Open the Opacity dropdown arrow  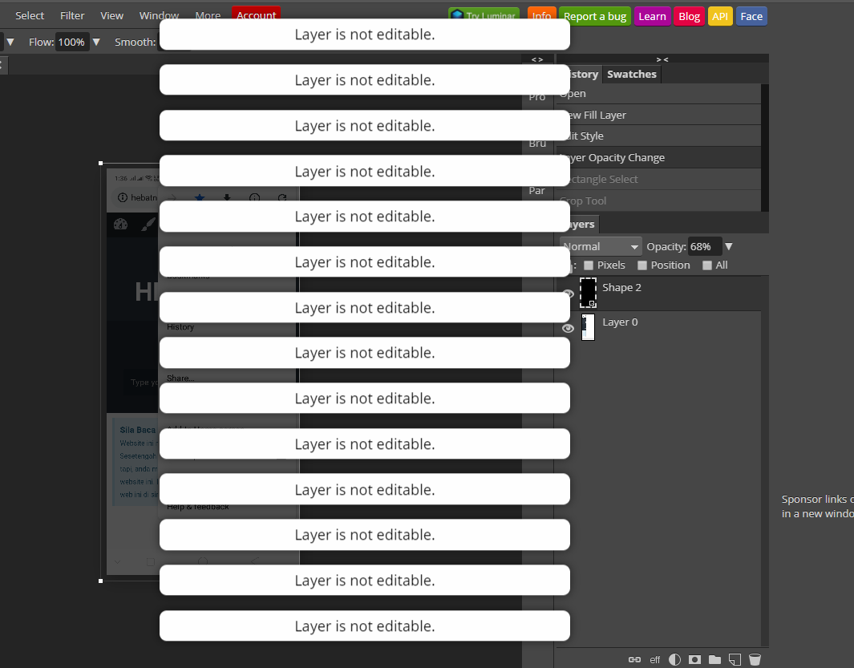click(729, 246)
